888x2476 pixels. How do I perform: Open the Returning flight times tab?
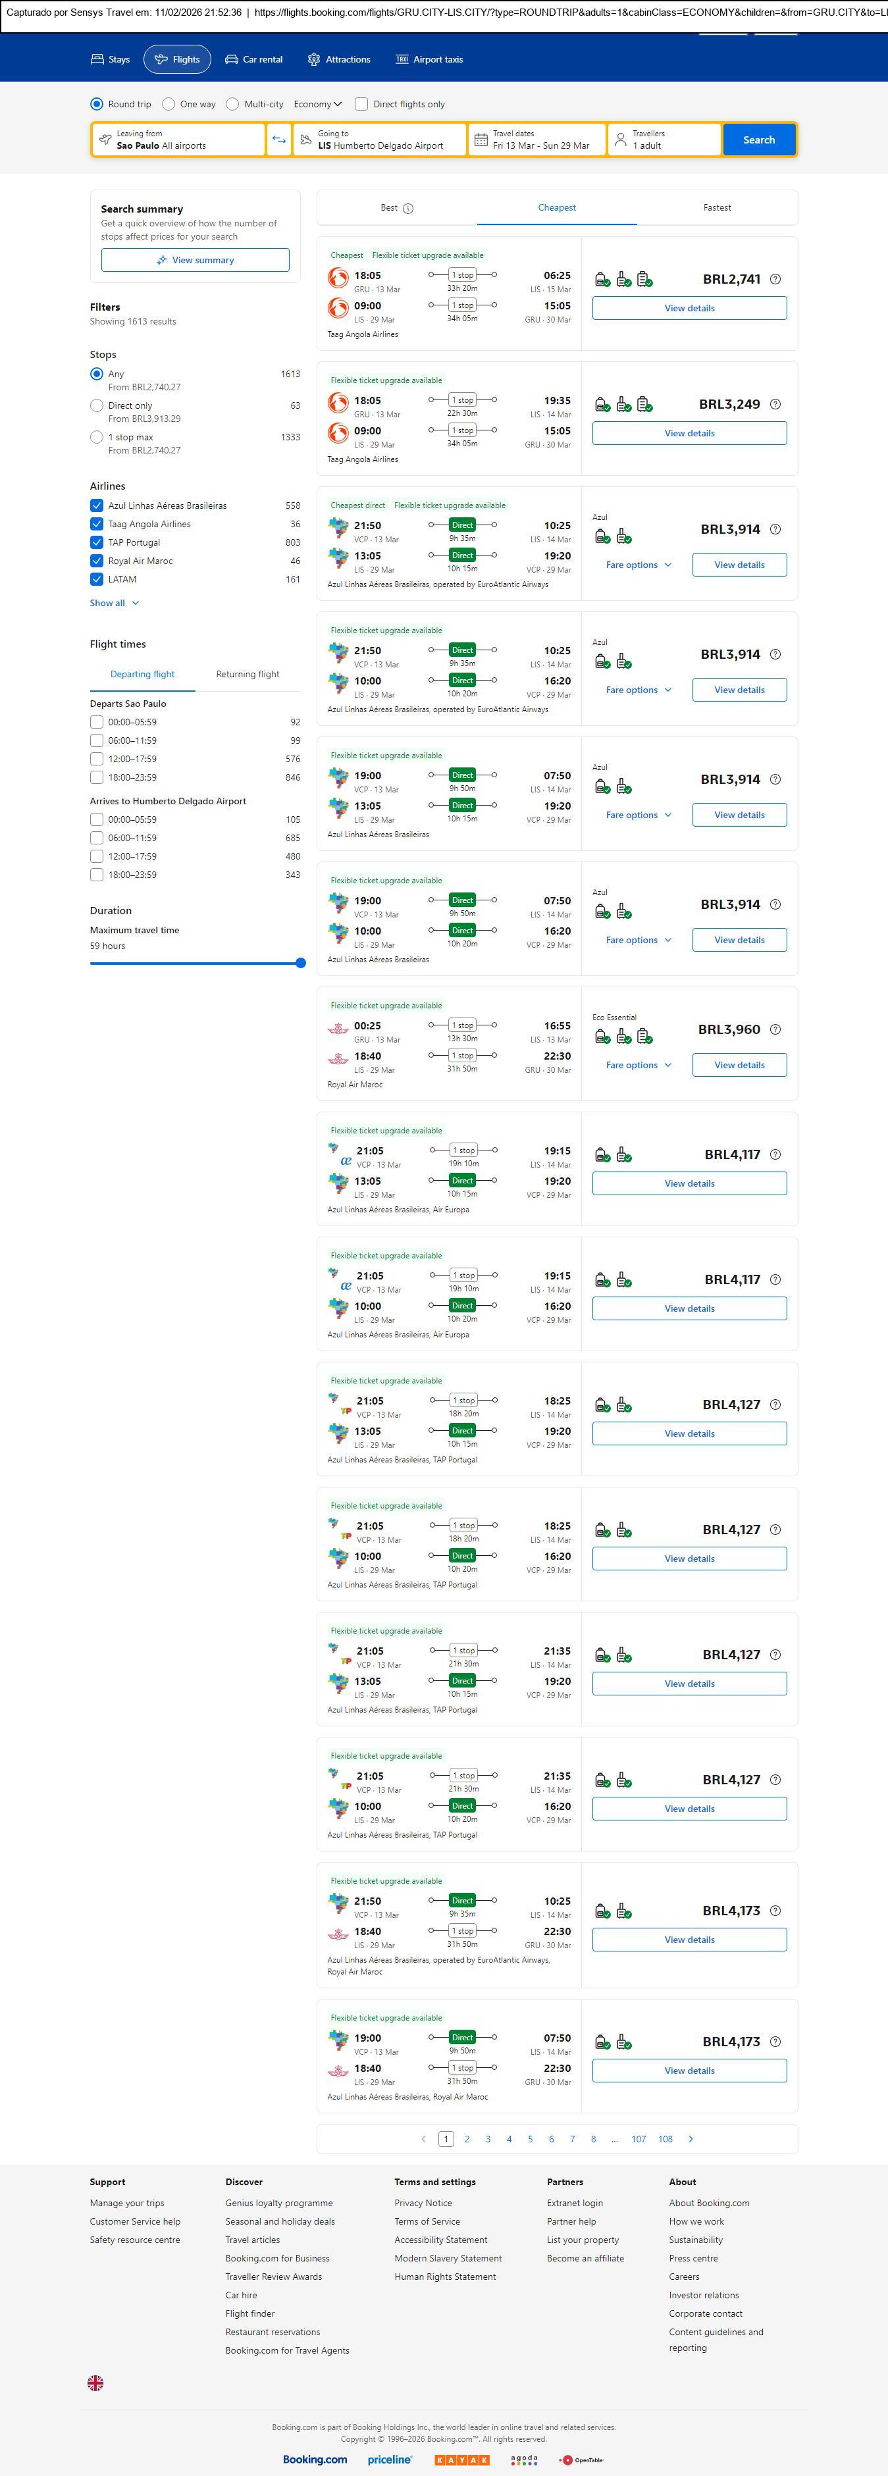[247, 675]
